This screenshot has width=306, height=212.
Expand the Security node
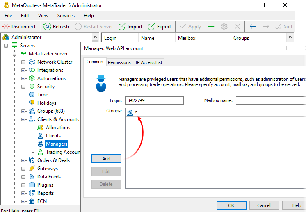(23, 87)
